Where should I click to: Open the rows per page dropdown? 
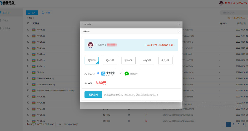pyautogui.click(x=59, y=124)
